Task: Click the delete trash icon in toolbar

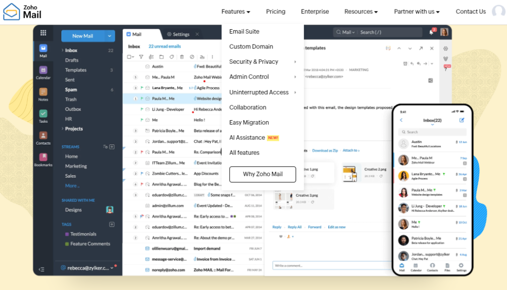Action: point(182,57)
